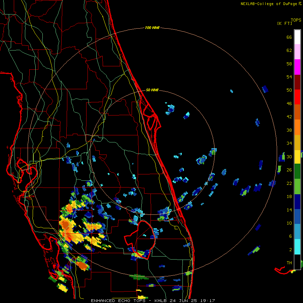The image size is (303, 303).
Task: Click the TH threshold legend label
Action: (289, 263)
